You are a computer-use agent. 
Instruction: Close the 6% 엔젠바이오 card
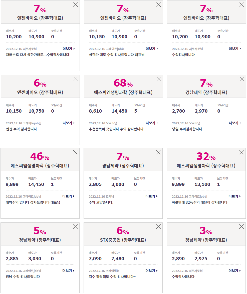pyautogui.click(x=76, y=79)
